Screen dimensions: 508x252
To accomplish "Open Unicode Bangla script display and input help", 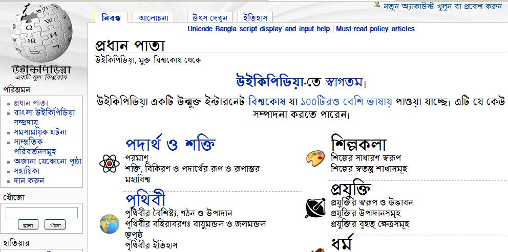I will pos(259,29).
